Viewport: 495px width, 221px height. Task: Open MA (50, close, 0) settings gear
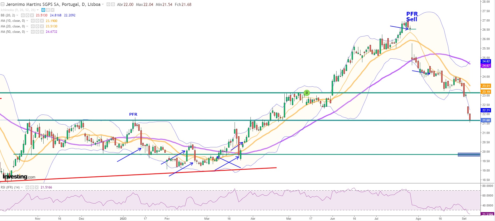37,32
